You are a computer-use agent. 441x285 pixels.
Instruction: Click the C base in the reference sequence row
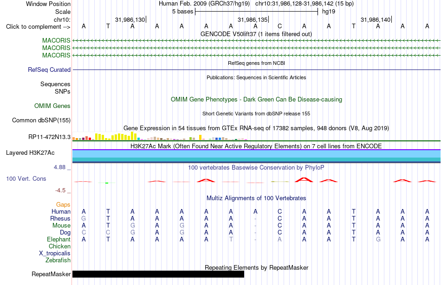pyautogui.click(x=279, y=26)
